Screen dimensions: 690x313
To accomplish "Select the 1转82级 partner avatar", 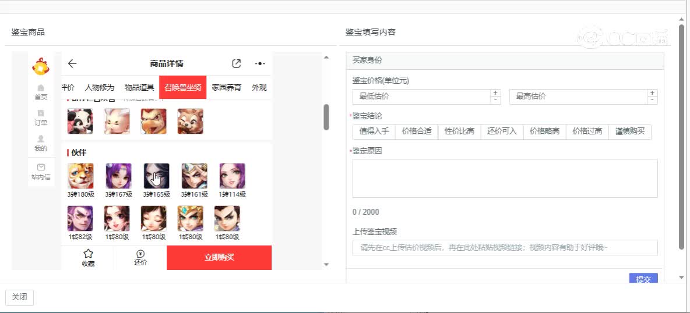I will pyautogui.click(x=80, y=219).
